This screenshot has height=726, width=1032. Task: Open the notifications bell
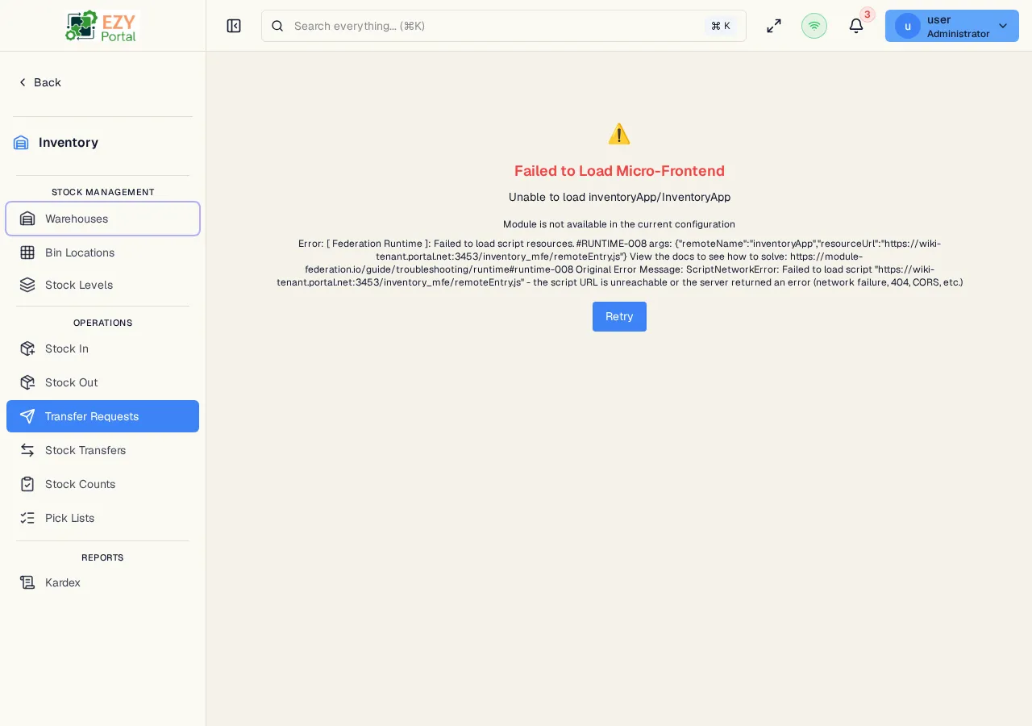856,26
